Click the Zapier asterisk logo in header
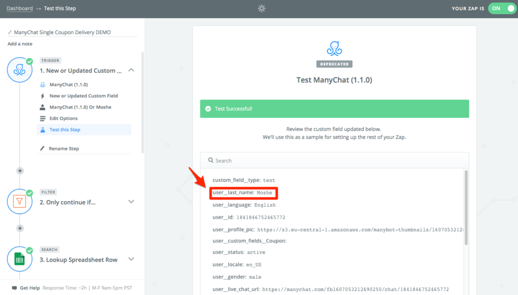 tap(262, 8)
